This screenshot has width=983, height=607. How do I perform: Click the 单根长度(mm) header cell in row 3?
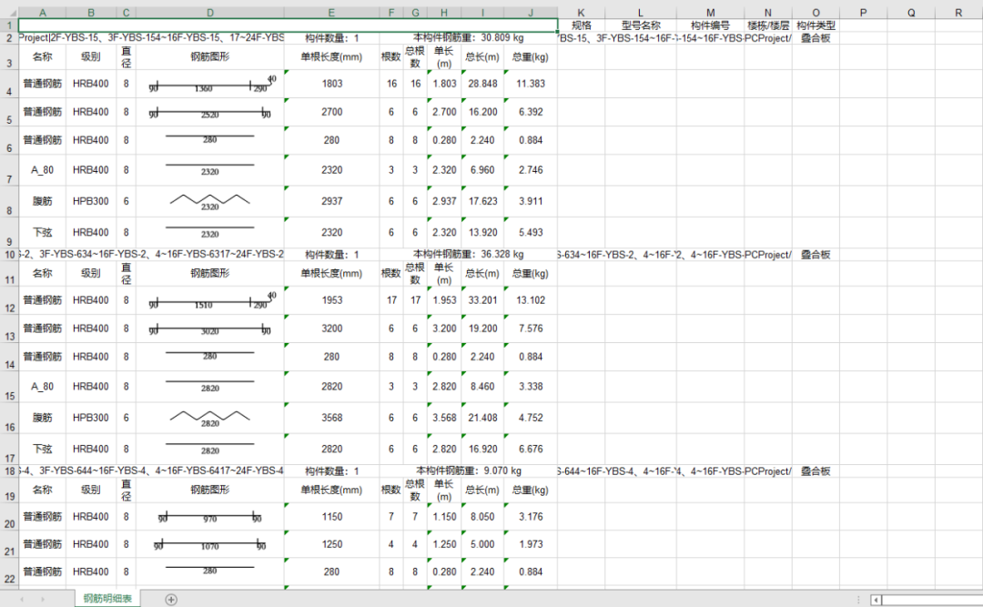click(x=331, y=56)
